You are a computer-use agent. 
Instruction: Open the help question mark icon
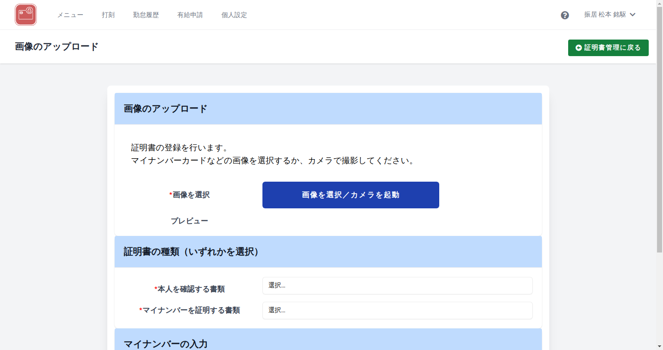coord(565,15)
